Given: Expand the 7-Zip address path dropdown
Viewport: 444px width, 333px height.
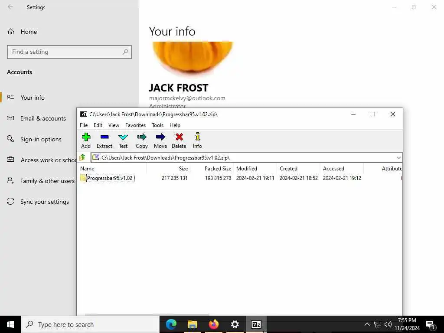Looking at the screenshot, I should [x=399, y=158].
